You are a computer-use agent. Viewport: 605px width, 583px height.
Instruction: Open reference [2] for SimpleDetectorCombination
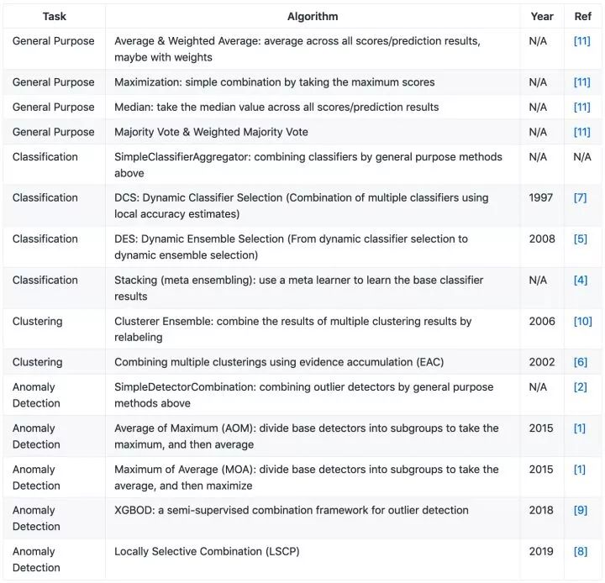[x=580, y=387]
